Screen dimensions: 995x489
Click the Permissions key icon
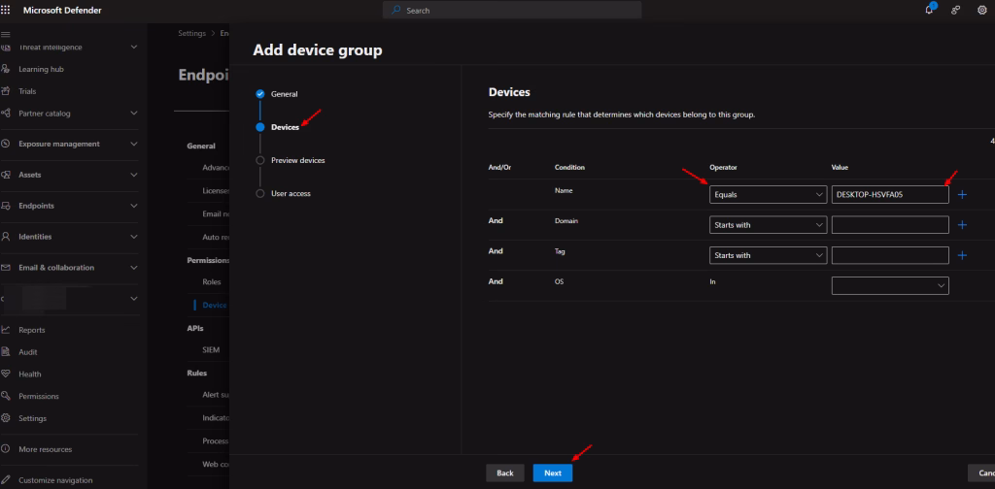6,396
